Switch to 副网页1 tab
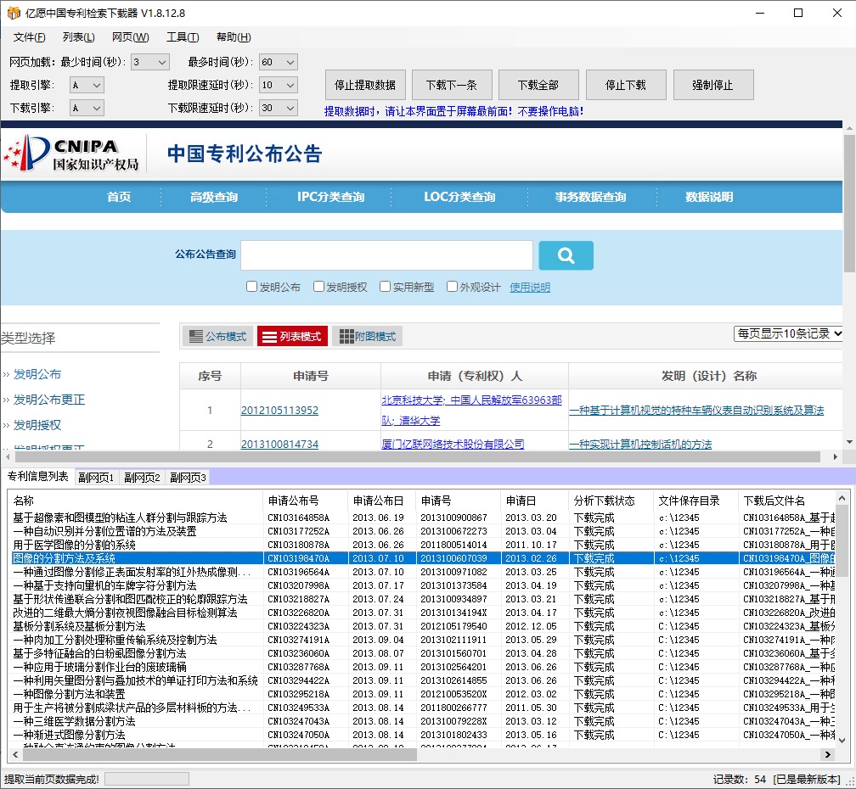This screenshot has width=856, height=789. click(96, 478)
